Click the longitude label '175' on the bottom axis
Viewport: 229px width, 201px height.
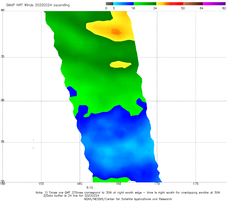tap(196, 184)
